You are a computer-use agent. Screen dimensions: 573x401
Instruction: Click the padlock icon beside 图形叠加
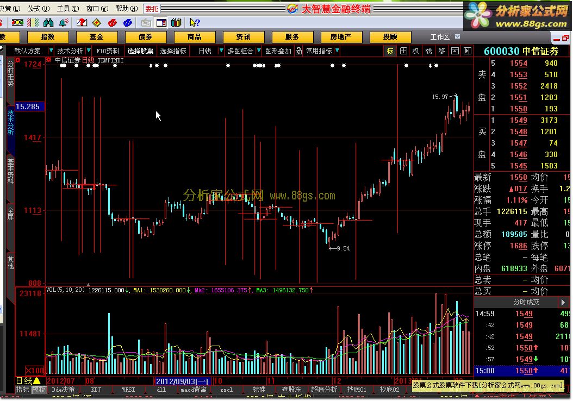point(298,51)
